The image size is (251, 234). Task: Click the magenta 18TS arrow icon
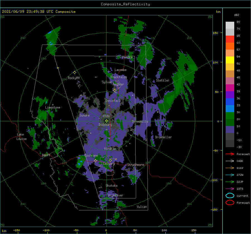click(x=230, y=189)
